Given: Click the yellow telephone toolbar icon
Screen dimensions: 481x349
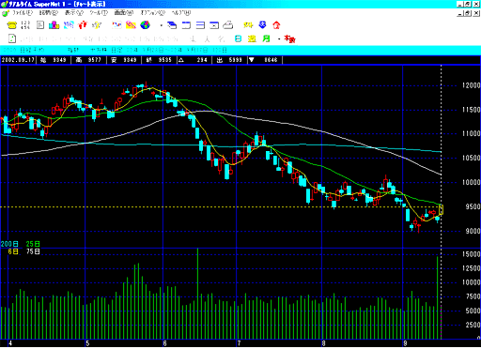Looking at the screenshot, I should coord(12,25).
